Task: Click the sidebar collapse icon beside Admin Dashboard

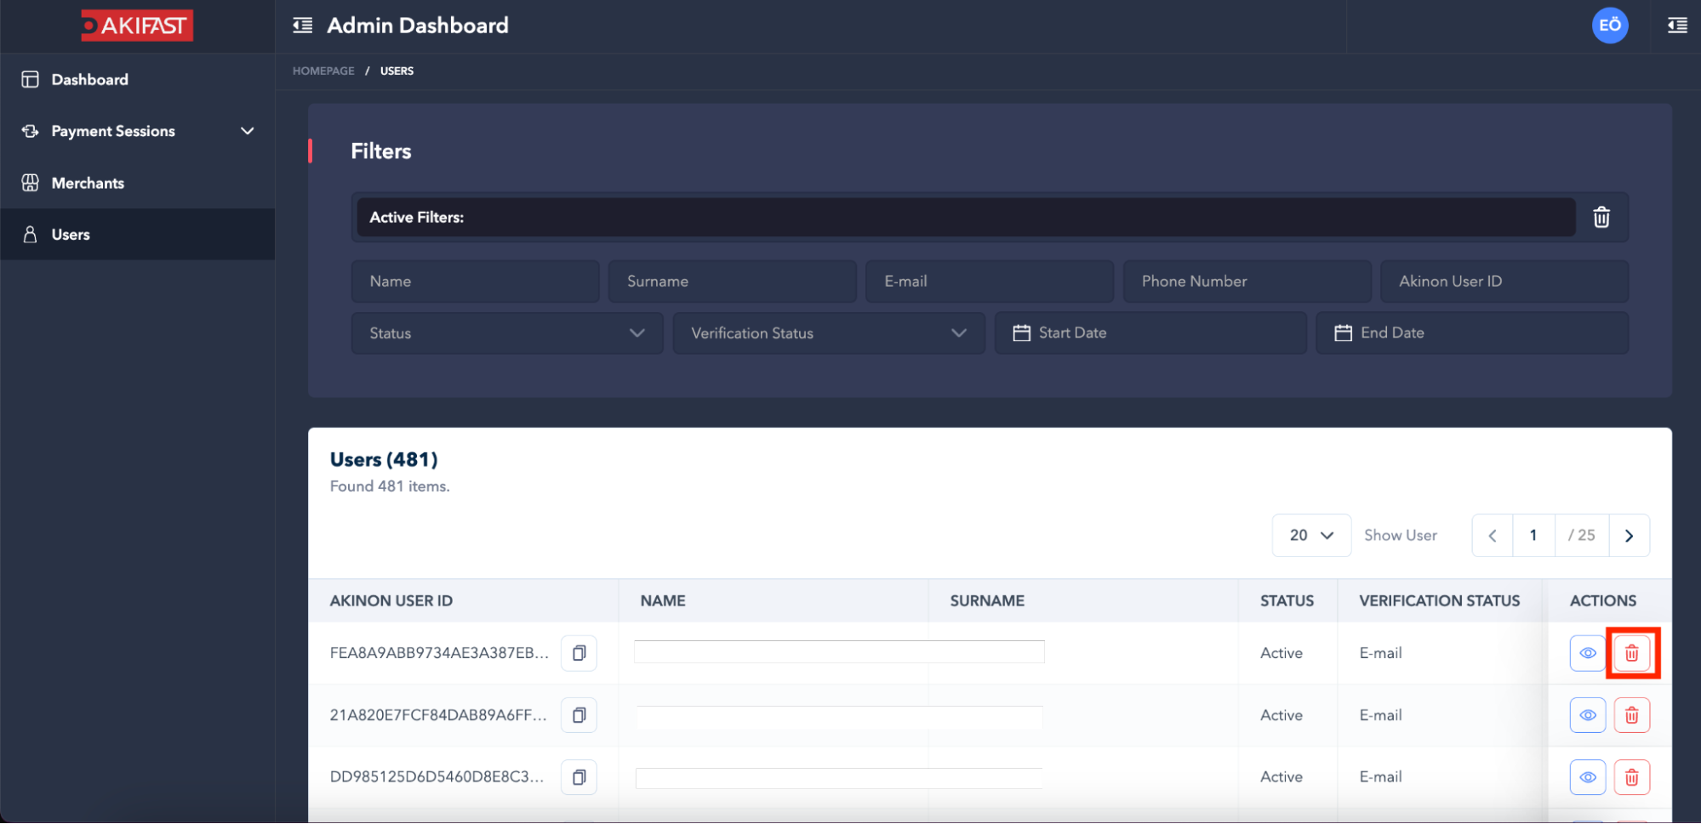Action: (302, 26)
